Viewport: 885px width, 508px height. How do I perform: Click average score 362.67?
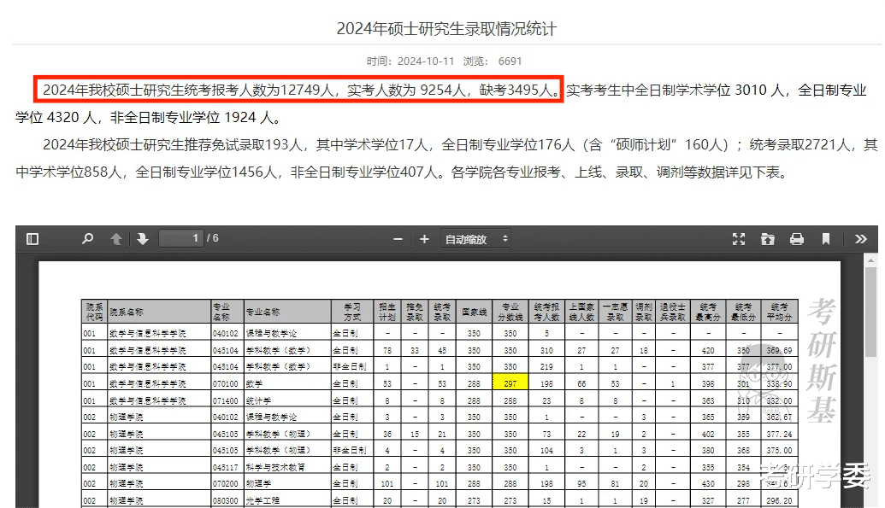780,417
